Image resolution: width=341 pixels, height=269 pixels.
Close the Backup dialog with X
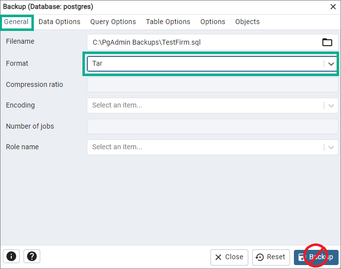pos(333,7)
